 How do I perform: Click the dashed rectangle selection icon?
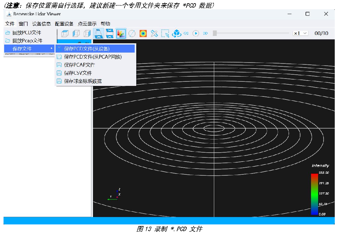tap(165, 34)
